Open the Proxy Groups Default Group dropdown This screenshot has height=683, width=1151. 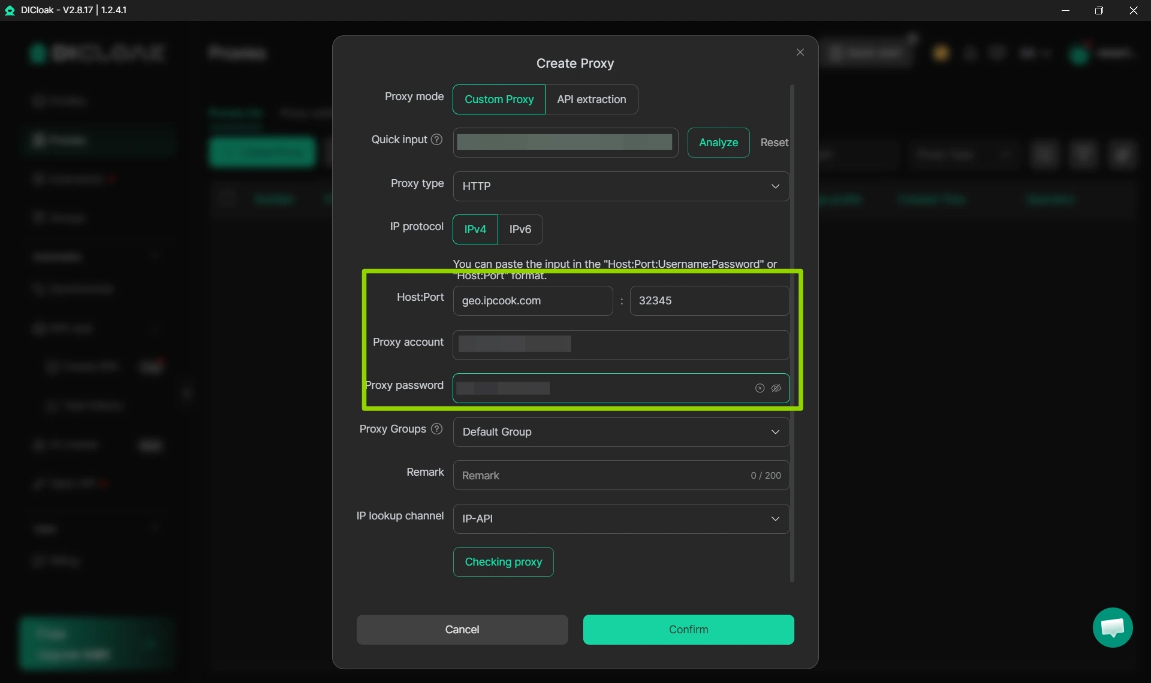click(x=620, y=432)
